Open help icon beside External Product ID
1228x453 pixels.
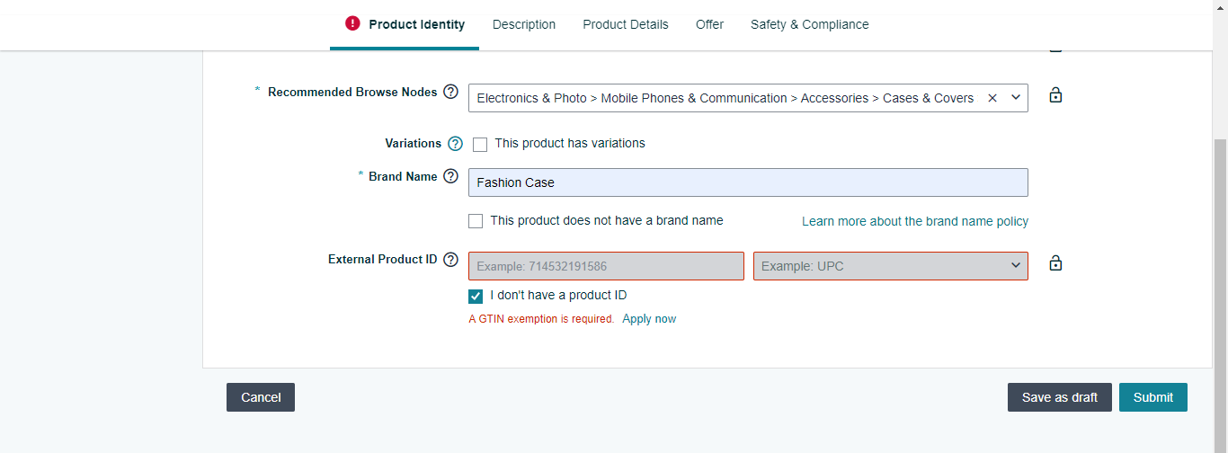tap(451, 260)
